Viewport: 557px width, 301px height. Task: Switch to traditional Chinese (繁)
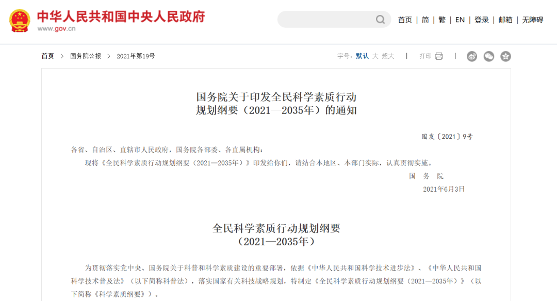click(442, 20)
